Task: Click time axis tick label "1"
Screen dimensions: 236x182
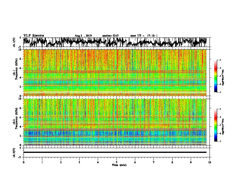Action: click(x=42, y=162)
